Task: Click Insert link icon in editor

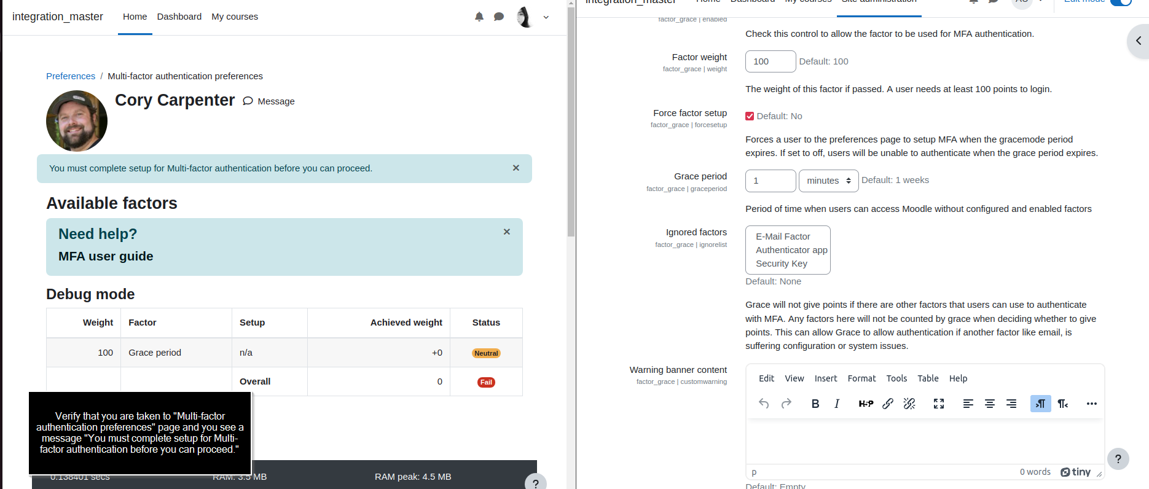Action: (x=888, y=404)
